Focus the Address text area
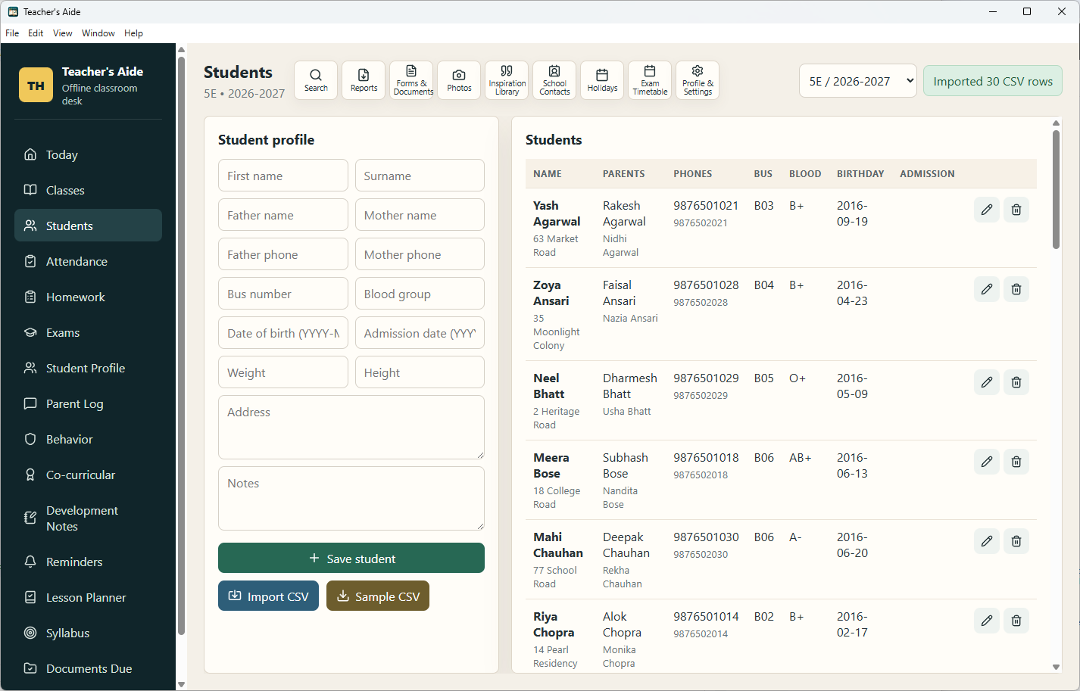This screenshot has height=691, width=1080. coord(351,427)
